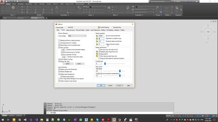Enable Display scroll bars in drawing window
This screenshot has width=218, height=122.
(59, 41)
